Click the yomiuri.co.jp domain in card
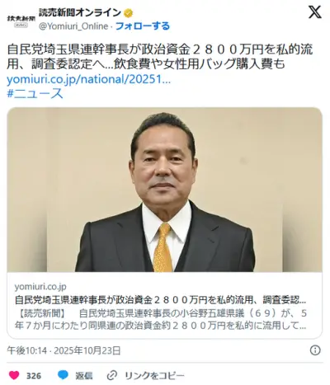This screenshot has width=330, height=385. pos(40,287)
